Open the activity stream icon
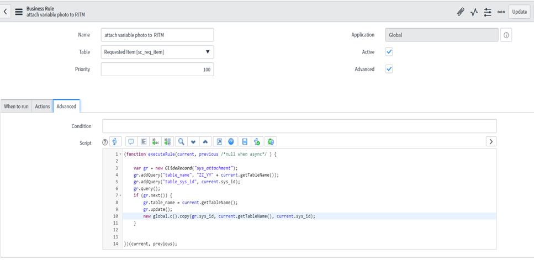 (x=474, y=12)
